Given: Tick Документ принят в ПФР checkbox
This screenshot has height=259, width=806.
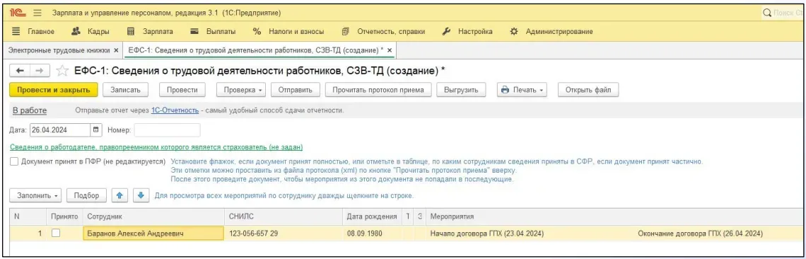Looking at the screenshot, I should (14, 161).
